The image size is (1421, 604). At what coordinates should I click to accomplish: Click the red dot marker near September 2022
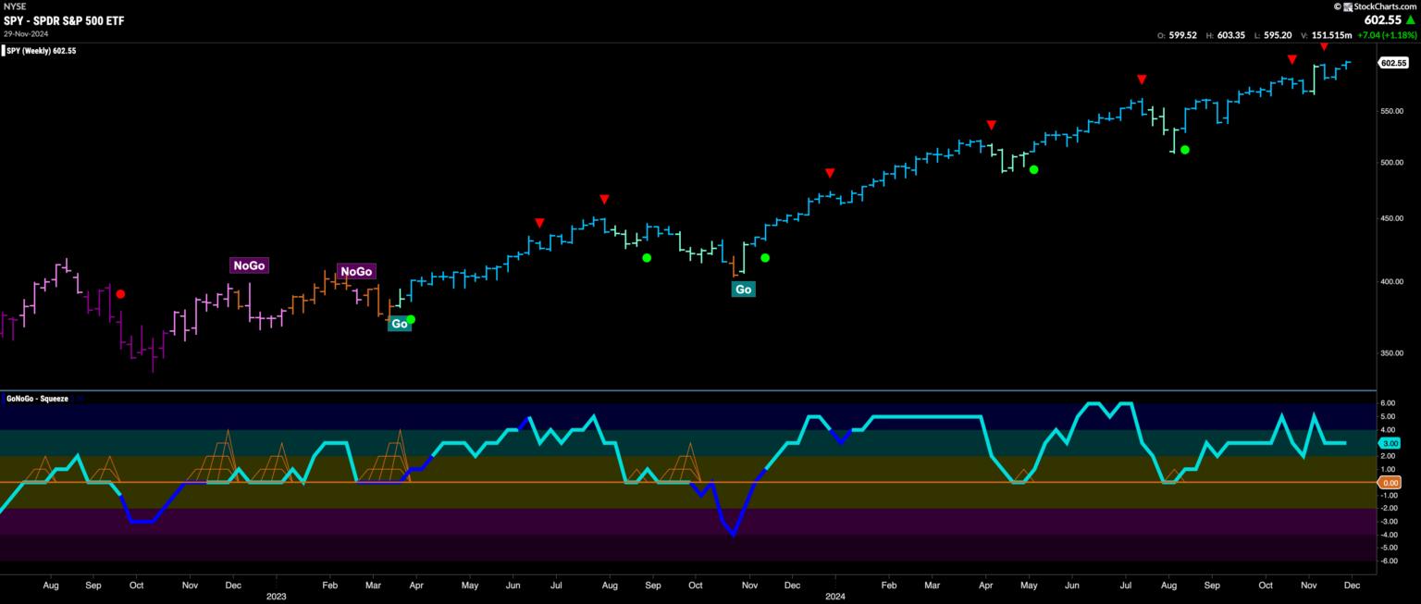point(119,293)
